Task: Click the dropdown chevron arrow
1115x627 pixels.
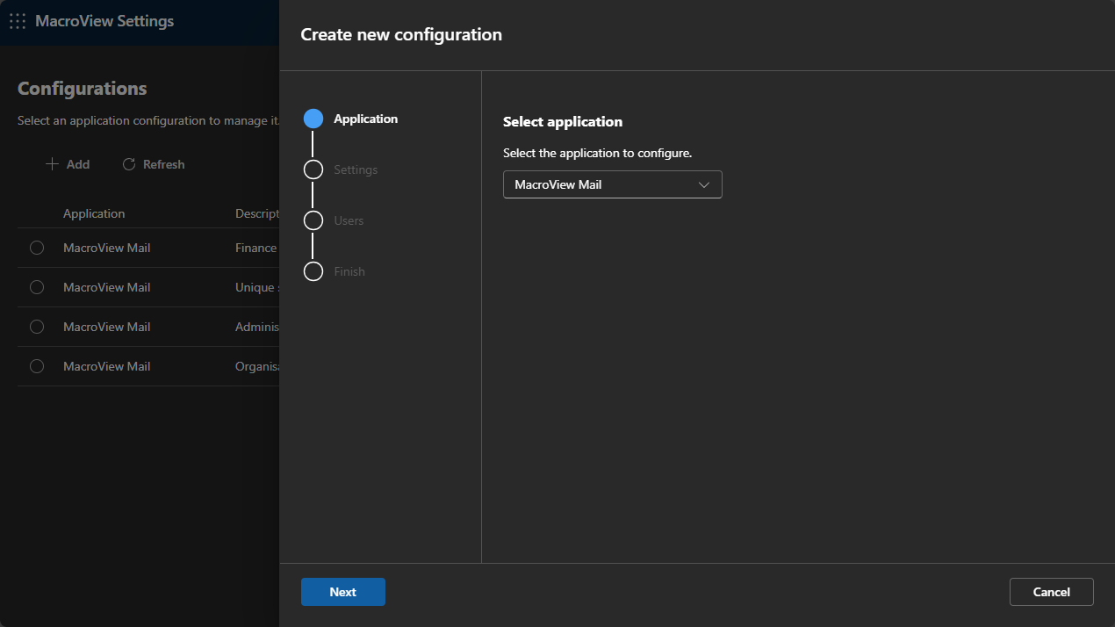Action: (x=703, y=185)
